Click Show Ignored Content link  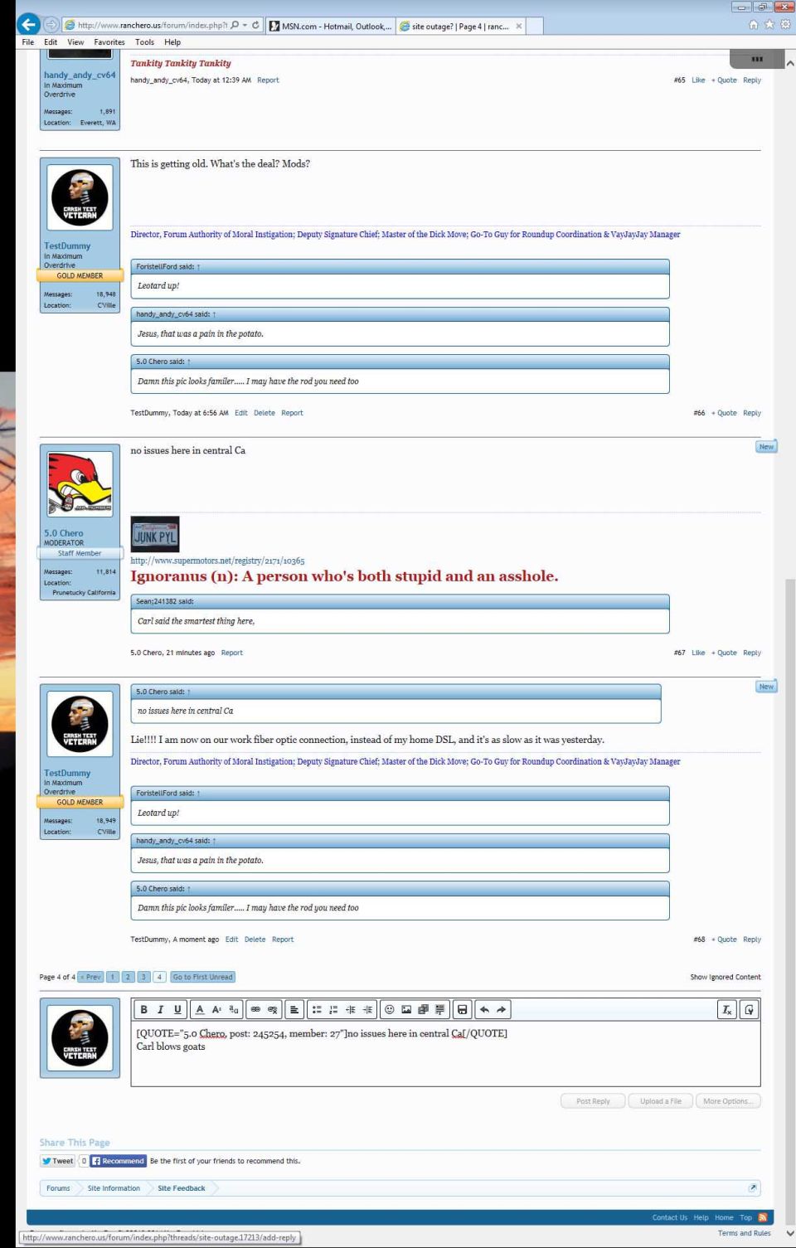(726, 977)
